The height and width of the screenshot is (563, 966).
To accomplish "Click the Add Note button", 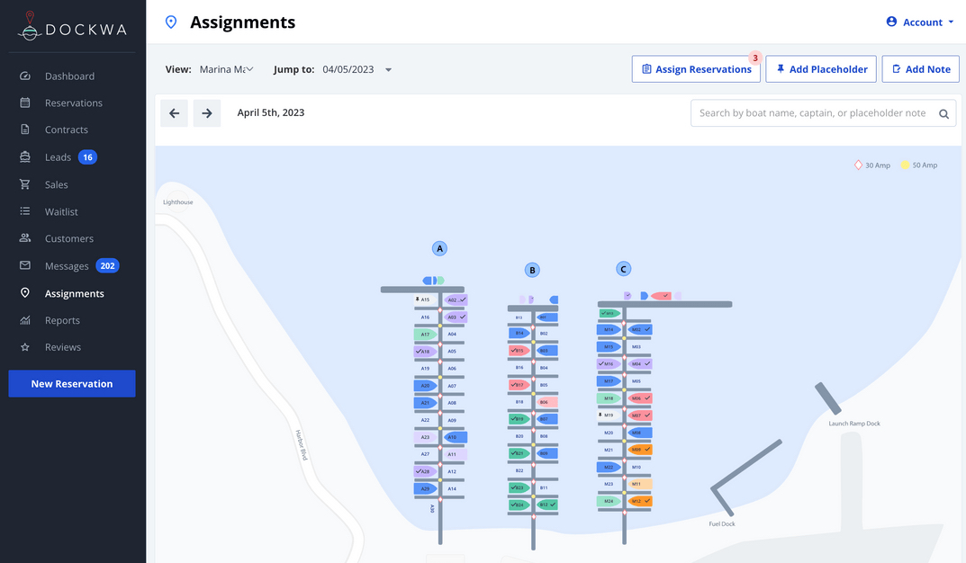I will coord(921,69).
